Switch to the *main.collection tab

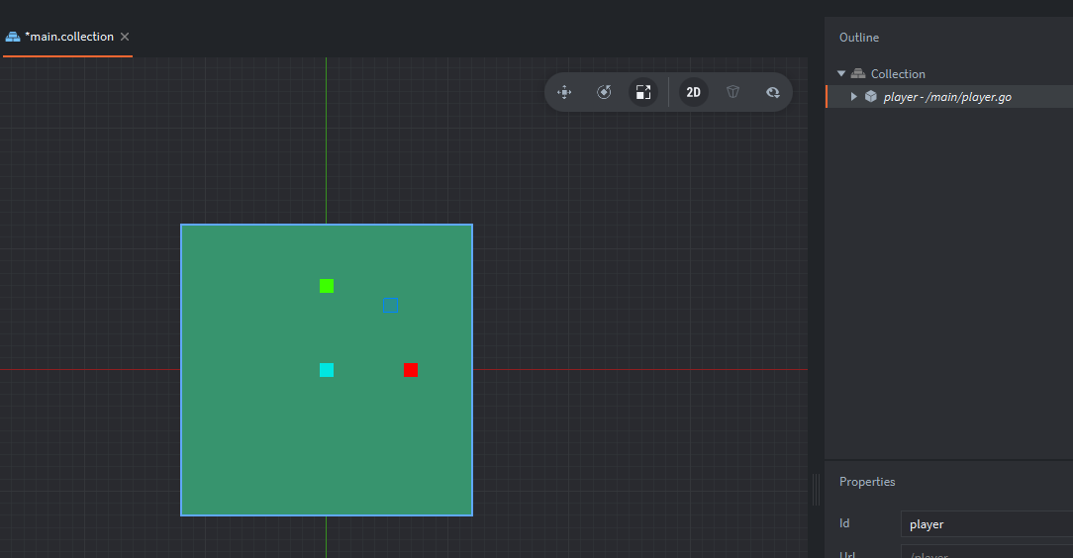(68, 37)
